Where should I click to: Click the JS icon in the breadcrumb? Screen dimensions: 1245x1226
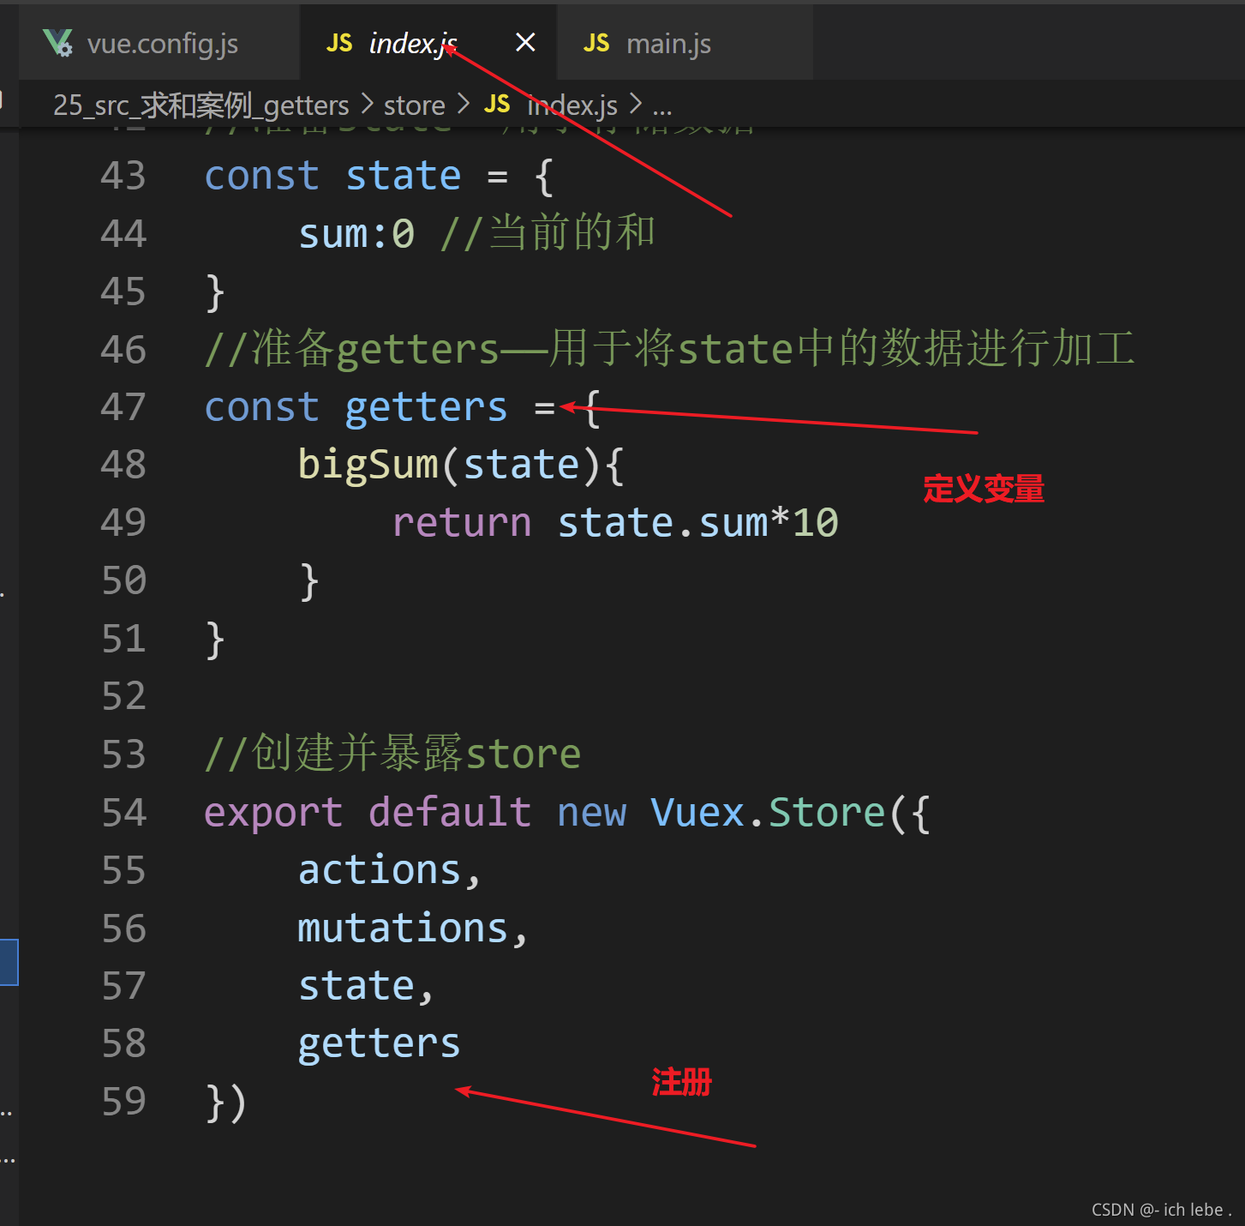click(x=497, y=104)
